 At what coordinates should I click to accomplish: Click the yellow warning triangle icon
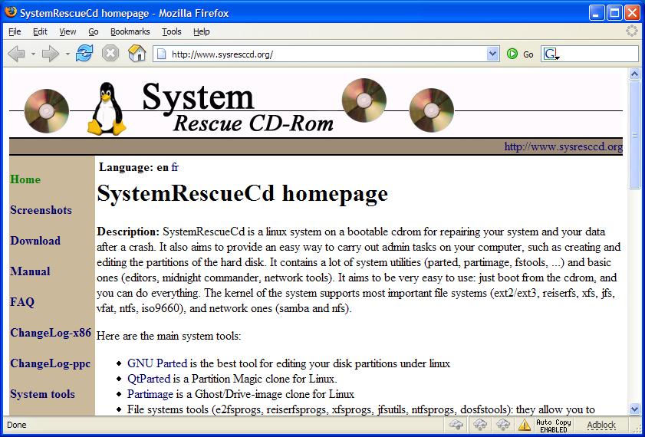click(x=525, y=425)
